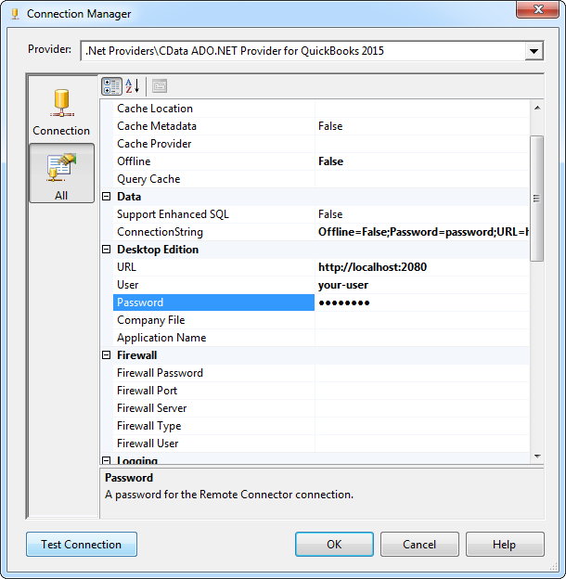Collapse the Desktop Edition category
The width and height of the screenshot is (566, 579).
click(105, 250)
